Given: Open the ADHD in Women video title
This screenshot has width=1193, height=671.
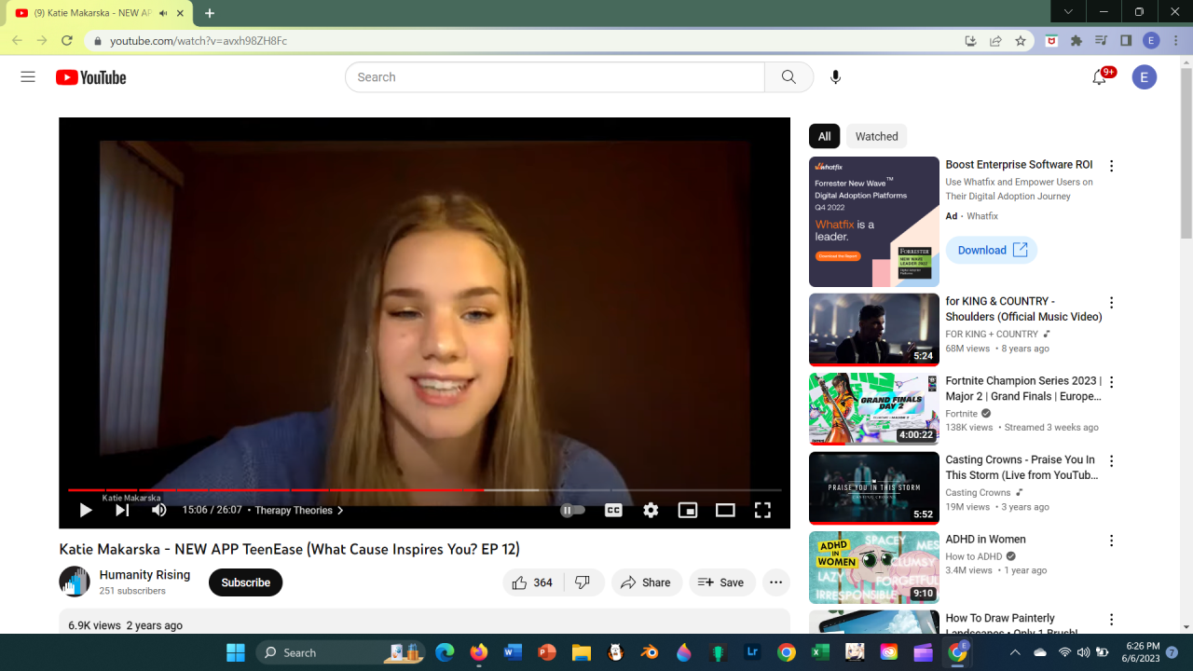Looking at the screenshot, I should click(985, 540).
